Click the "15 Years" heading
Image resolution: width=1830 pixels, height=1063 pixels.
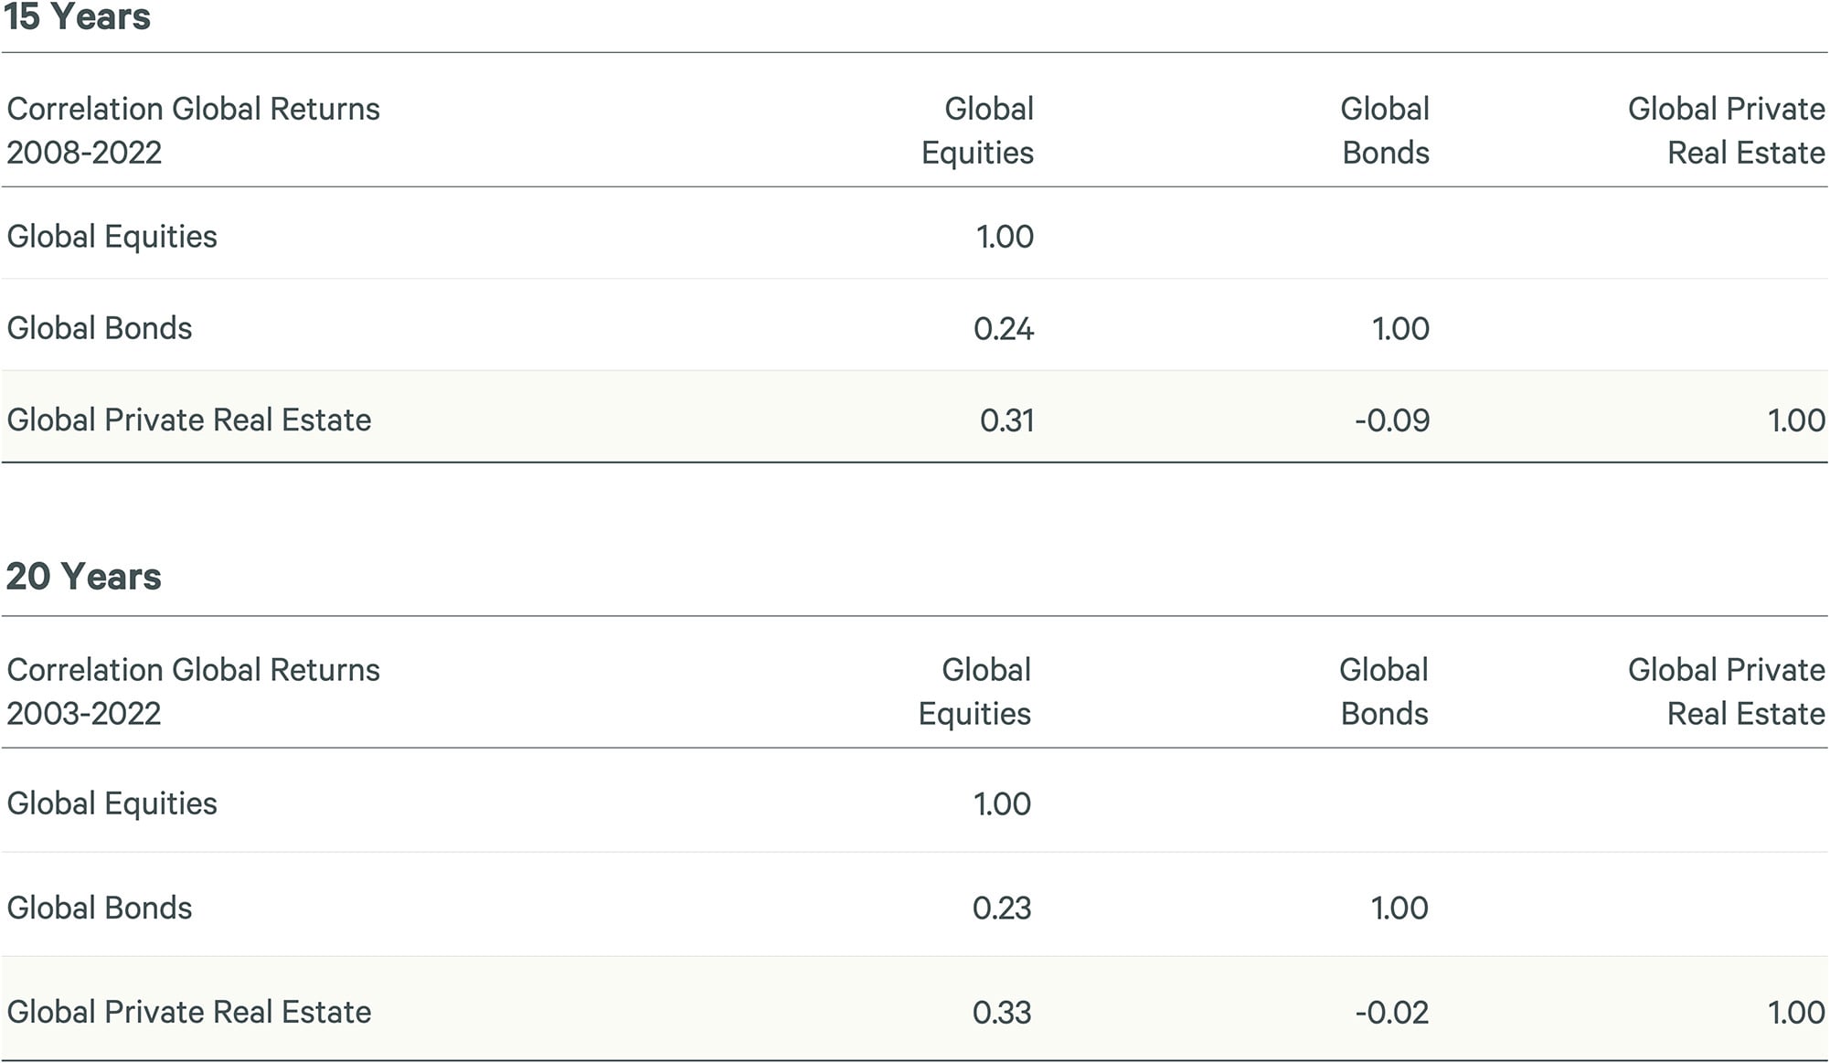(78, 17)
